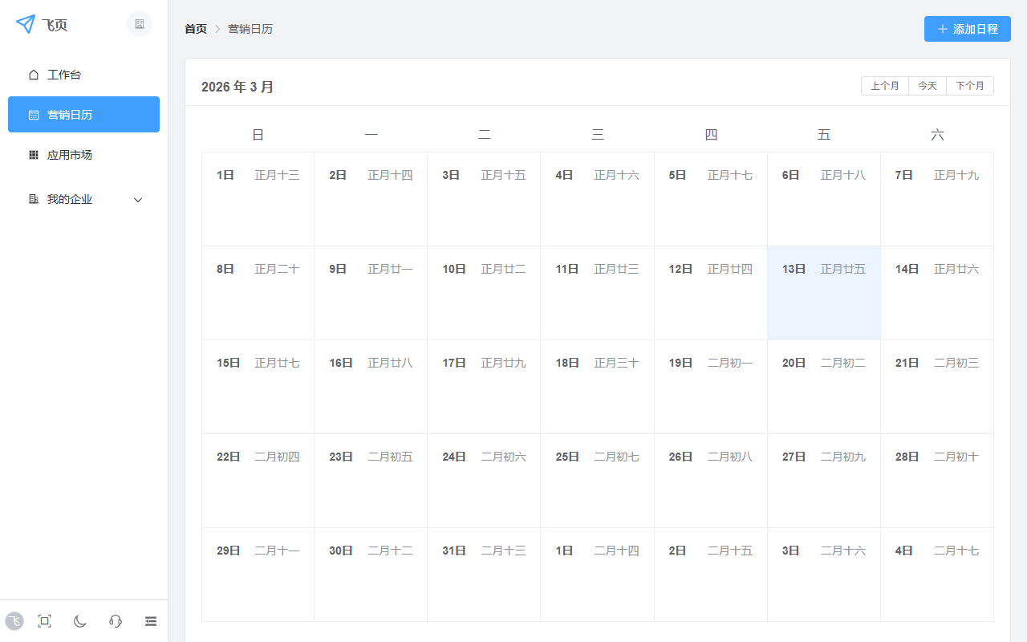Toggle dark mode with the moon icon
This screenshot has width=1027, height=642.
(x=80, y=621)
